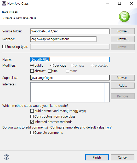Screen dimensions: 137x163
Task: Check Constructors from superclass option
Action: [32, 116]
